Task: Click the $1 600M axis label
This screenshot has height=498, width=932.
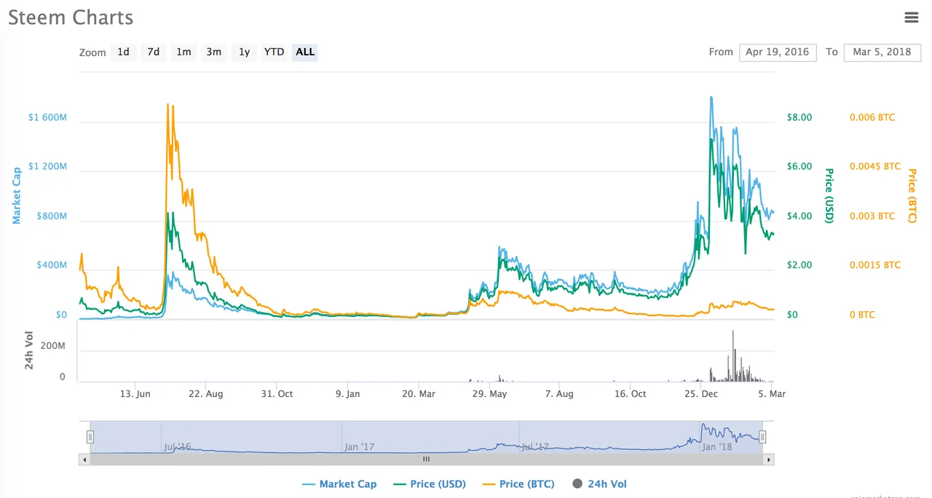Action: (47, 117)
